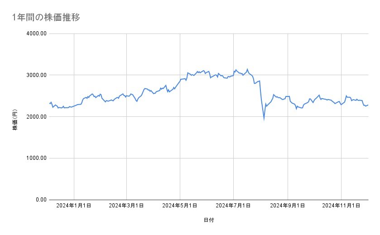The width and height of the screenshot is (380, 235).
Task: Click the chart title 1年間の株価推移
Action: pyautogui.click(x=47, y=17)
